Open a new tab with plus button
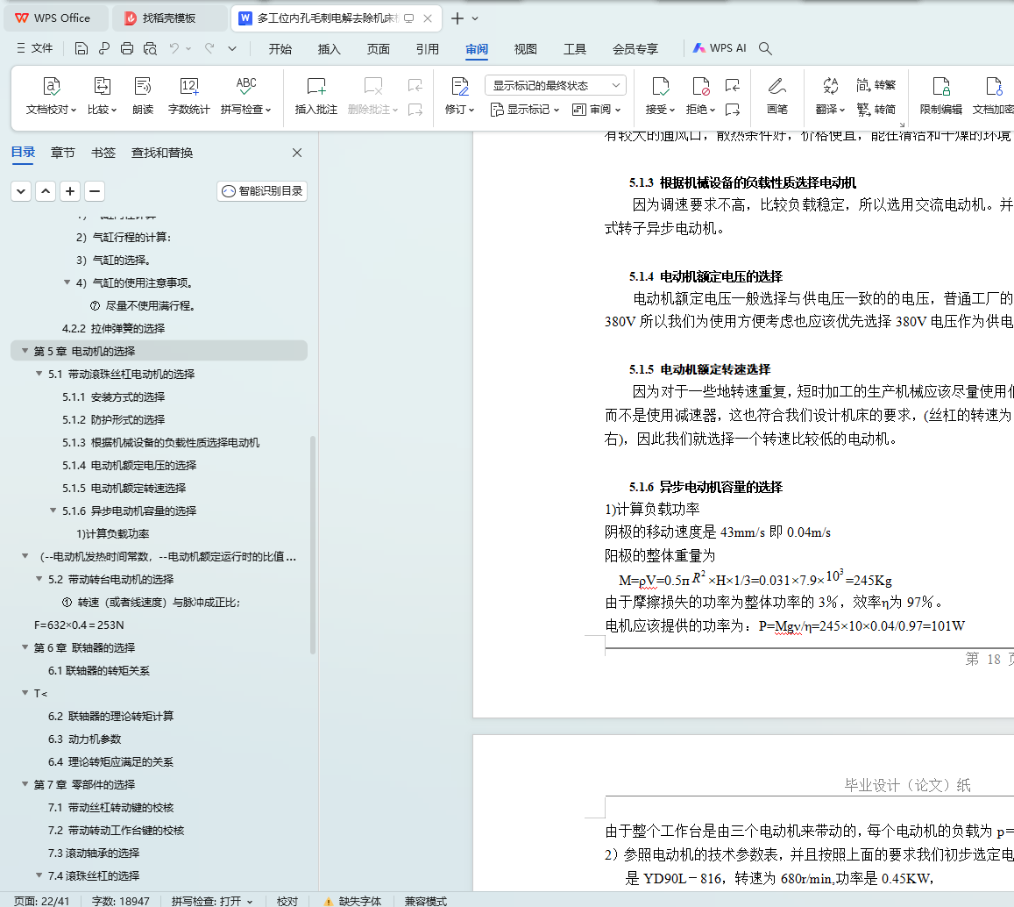 click(457, 18)
